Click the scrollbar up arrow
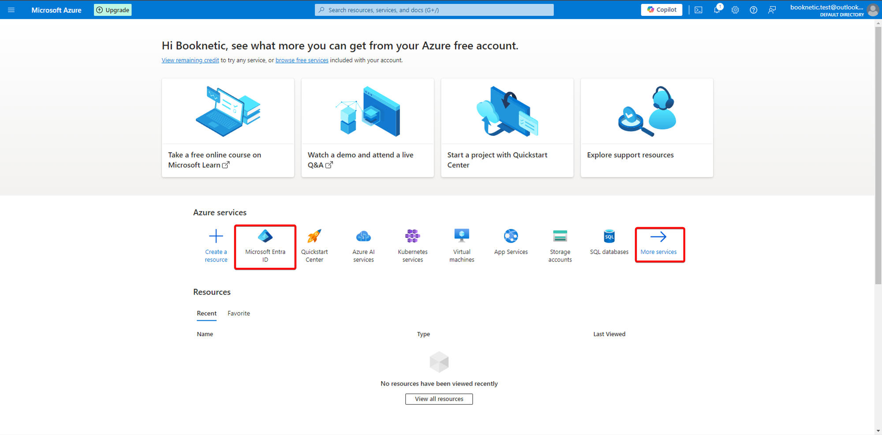This screenshot has height=435, width=882. tap(878, 22)
